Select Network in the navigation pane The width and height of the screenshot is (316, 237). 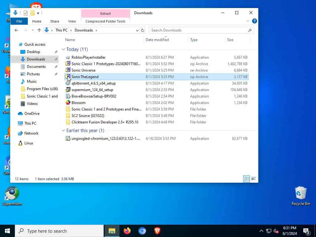click(31, 133)
